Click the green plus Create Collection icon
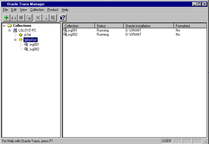Image resolution: width=209 pixels, height=144 pixels. (x=6, y=18)
